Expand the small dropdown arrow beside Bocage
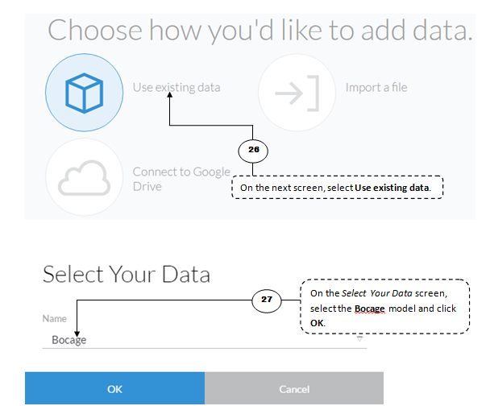 (x=359, y=338)
